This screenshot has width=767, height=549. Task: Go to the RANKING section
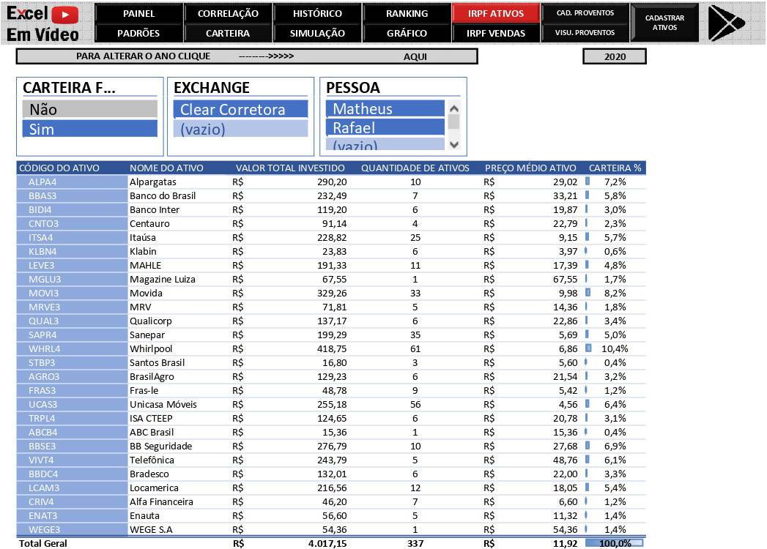[407, 13]
